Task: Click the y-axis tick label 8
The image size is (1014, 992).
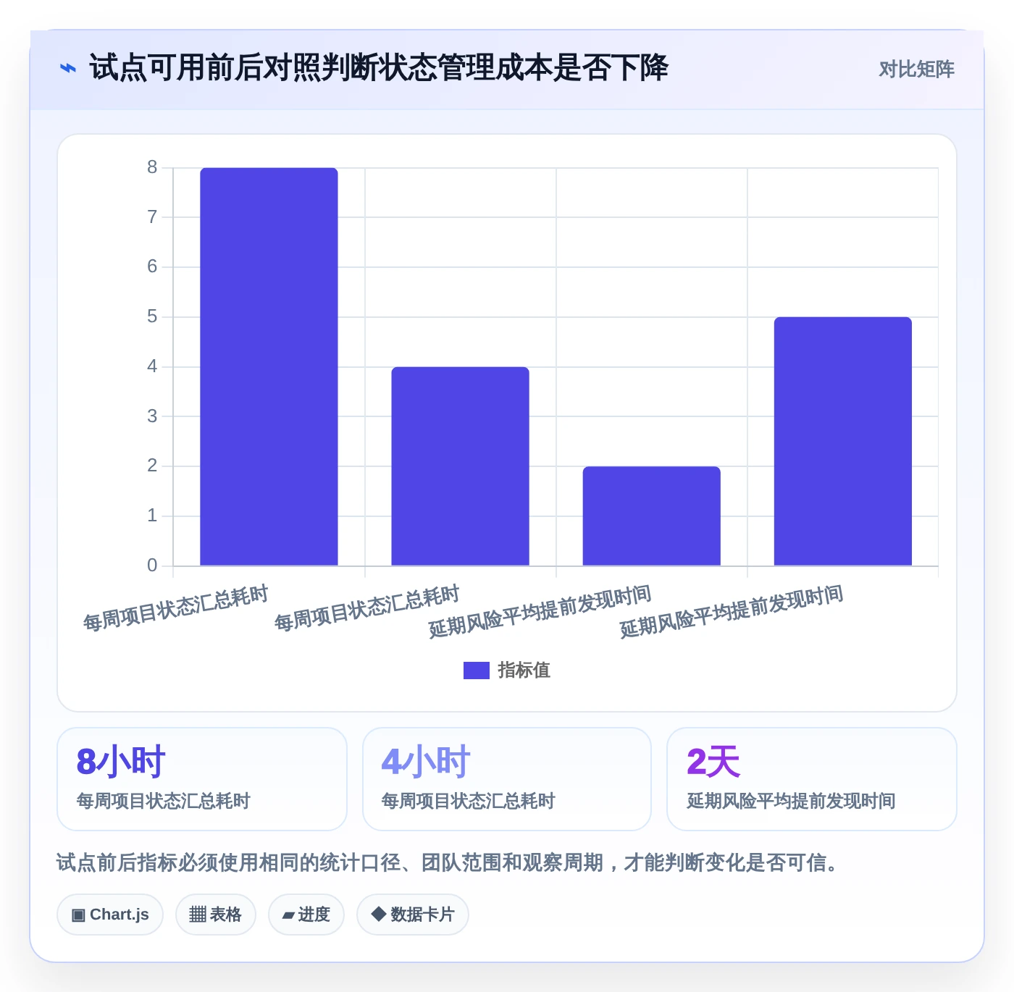Action: coord(152,167)
